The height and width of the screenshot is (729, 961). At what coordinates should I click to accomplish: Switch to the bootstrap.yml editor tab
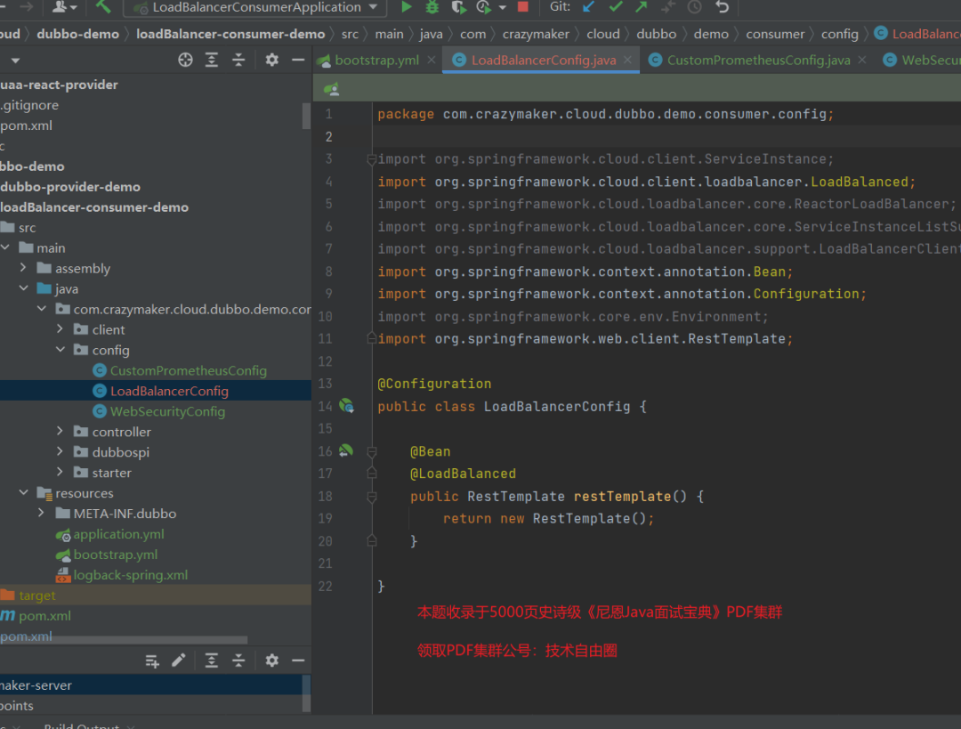(x=376, y=60)
